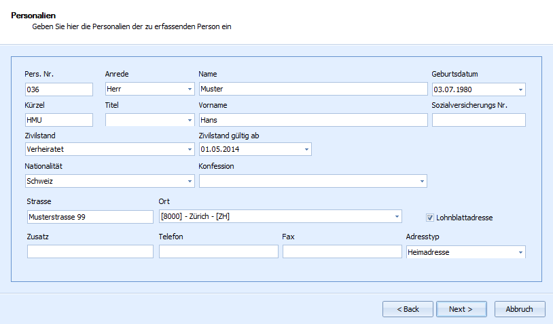Open the Konfession dropdown
The height and width of the screenshot is (324, 553).
coord(421,181)
